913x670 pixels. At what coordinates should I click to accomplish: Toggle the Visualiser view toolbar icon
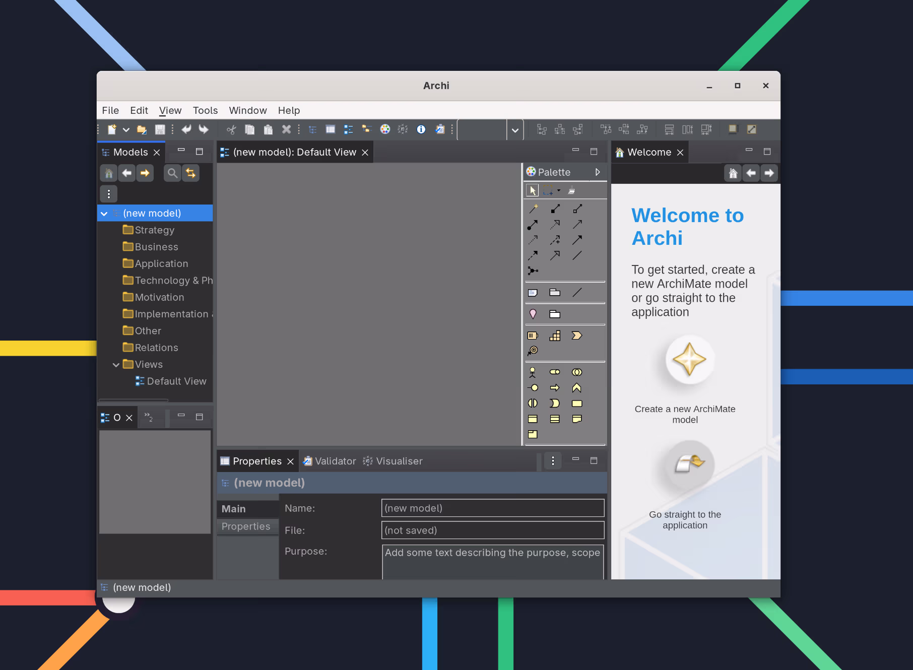[403, 129]
